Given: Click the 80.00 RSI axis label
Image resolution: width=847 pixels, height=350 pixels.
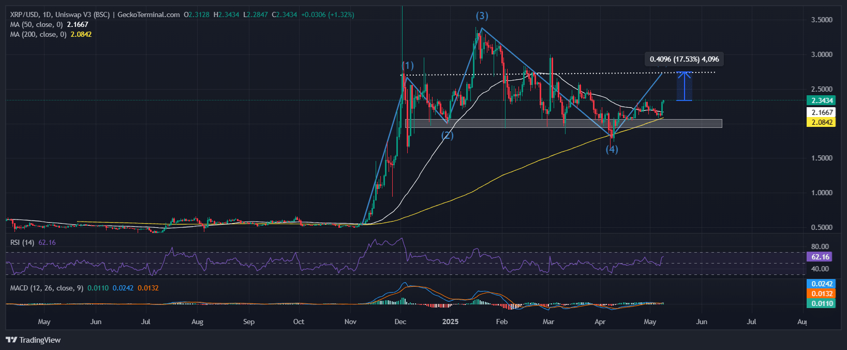Looking at the screenshot, I should (x=820, y=246).
